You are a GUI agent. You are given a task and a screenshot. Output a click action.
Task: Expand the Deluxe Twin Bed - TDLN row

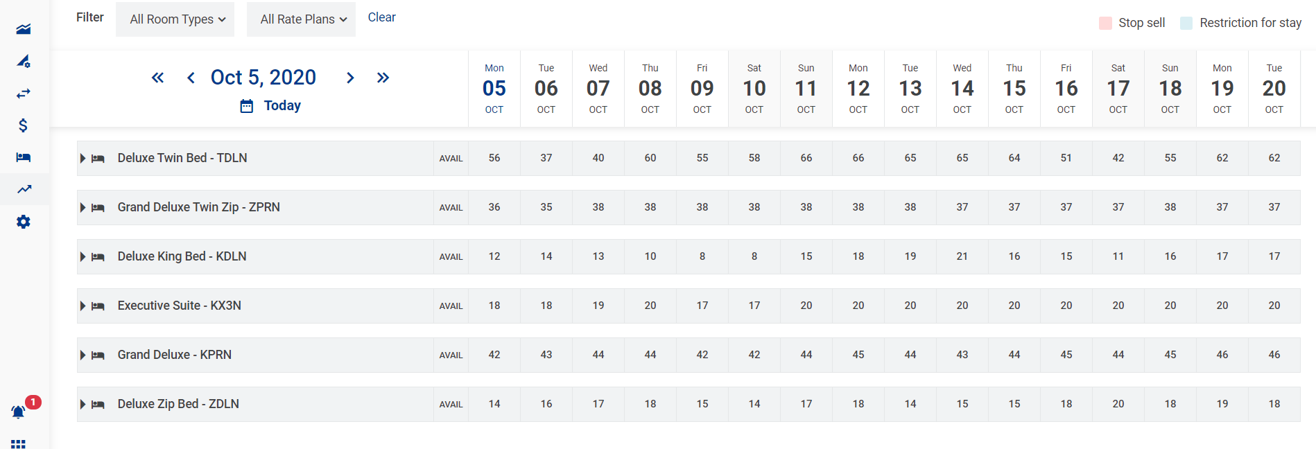83,159
